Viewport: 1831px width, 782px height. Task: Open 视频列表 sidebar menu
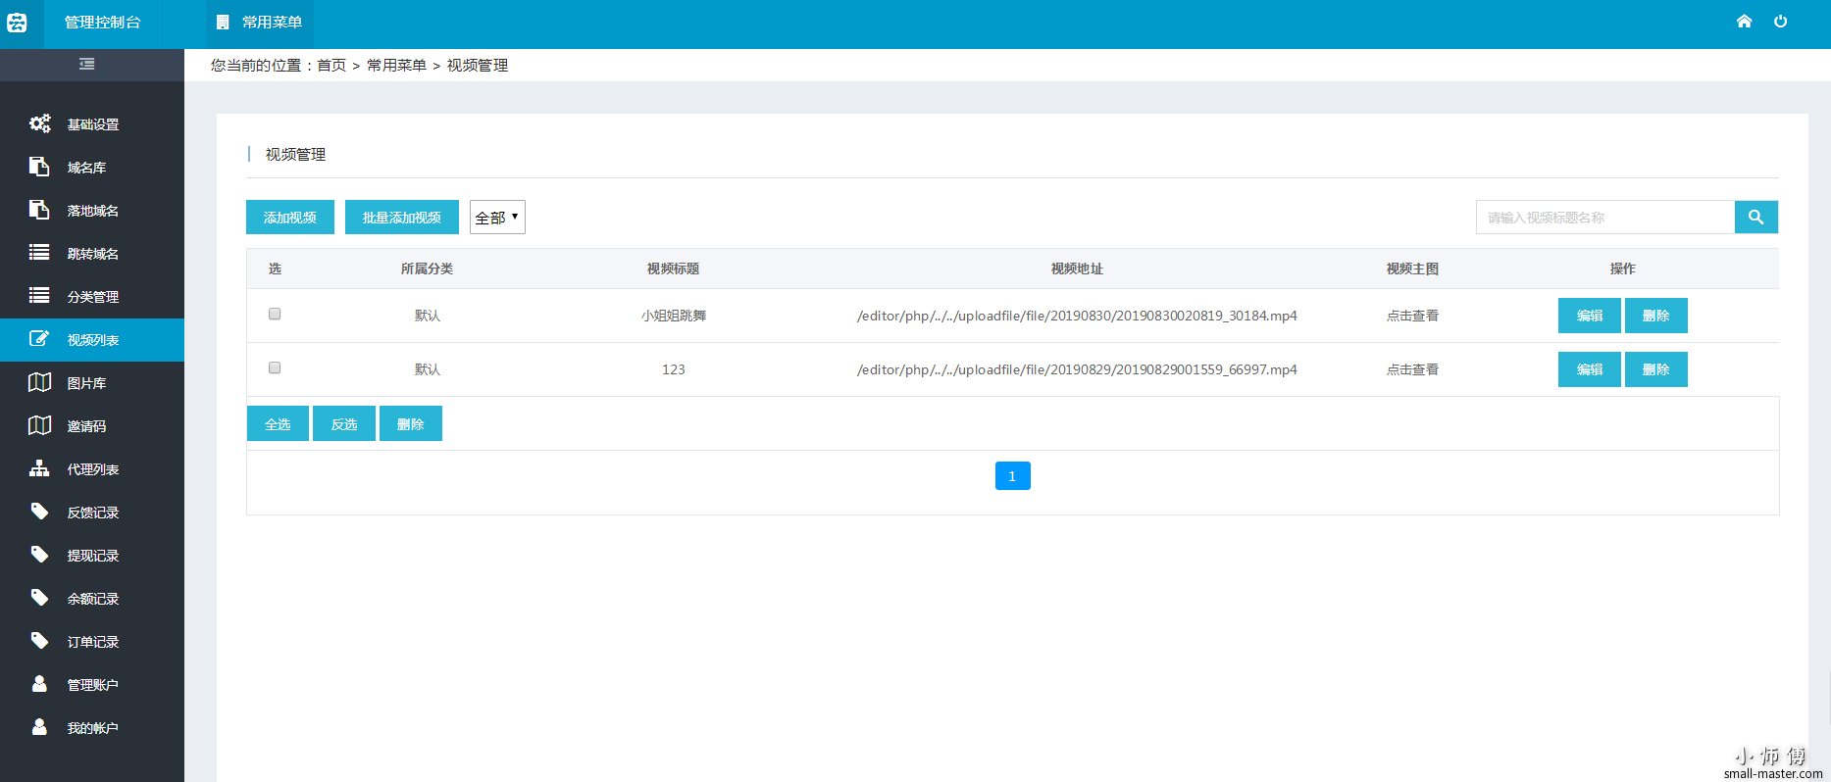point(92,340)
